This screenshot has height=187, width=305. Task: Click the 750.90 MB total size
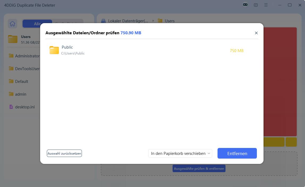pyautogui.click(x=131, y=33)
